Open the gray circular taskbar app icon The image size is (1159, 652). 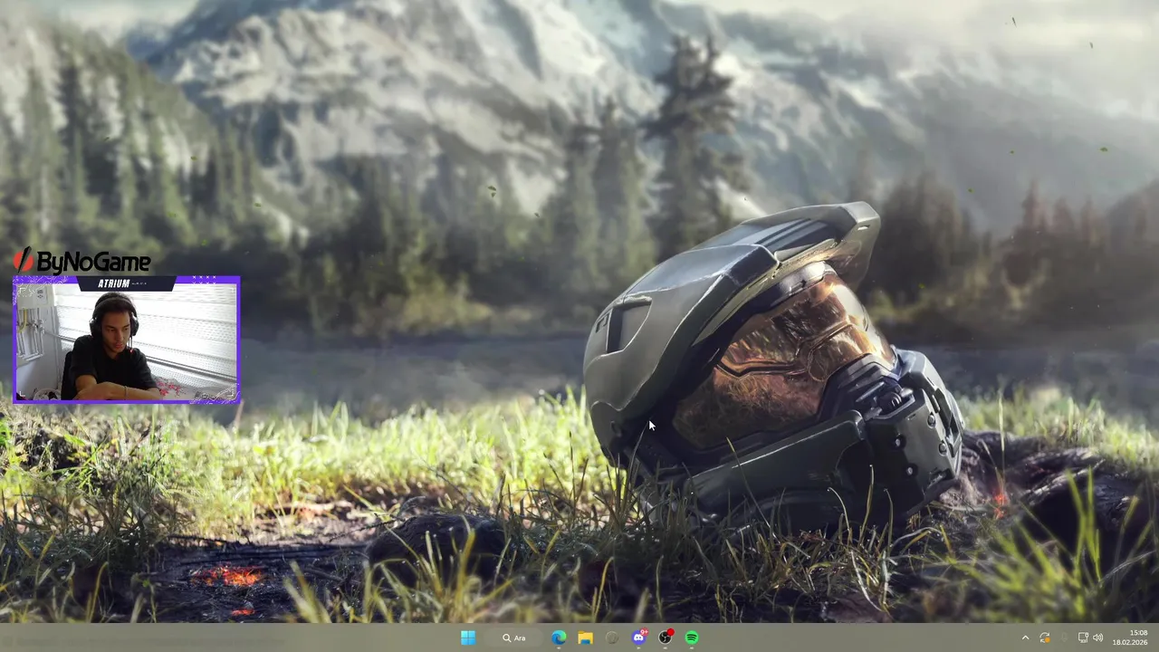(612, 638)
